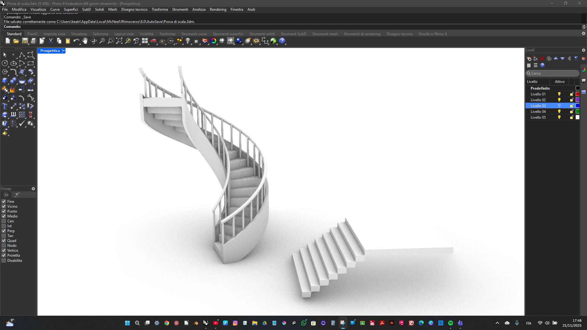
Task: Toggle visibility bulb of Livello 03
Action: [559, 106]
